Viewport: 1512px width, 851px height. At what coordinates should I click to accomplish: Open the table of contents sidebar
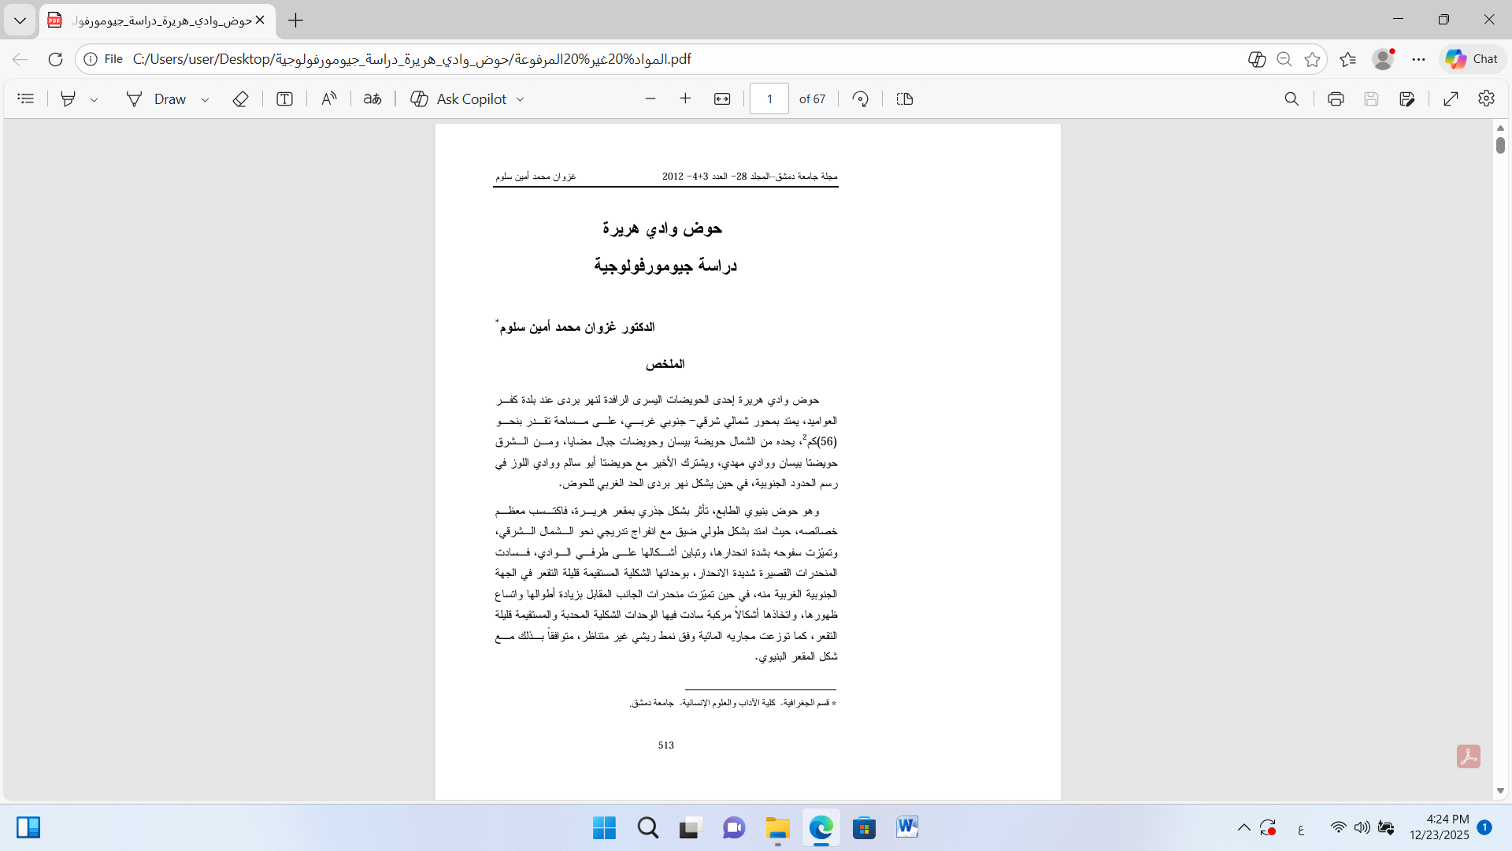pyautogui.click(x=26, y=98)
